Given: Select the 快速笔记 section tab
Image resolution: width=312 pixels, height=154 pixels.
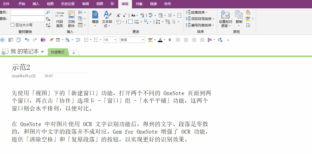Looking at the screenshot, I should 58,52.
